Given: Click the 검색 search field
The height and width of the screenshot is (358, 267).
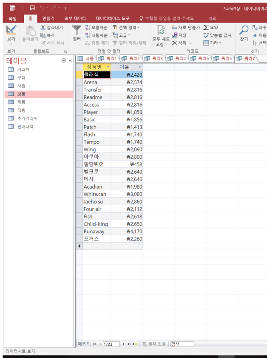Looking at the screenshot, I should [182, 344].
